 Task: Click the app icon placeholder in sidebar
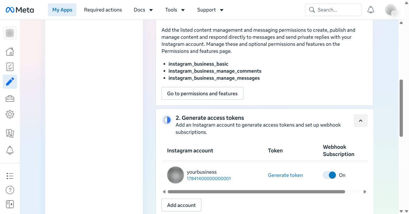click(10, 33)
